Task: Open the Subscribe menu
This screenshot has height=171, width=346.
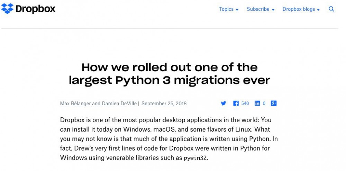Action: (x=258, y=9)
